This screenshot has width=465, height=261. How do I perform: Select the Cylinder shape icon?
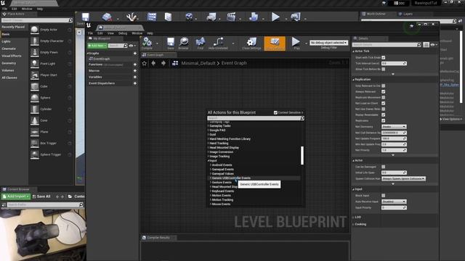(x=35, y=109)
